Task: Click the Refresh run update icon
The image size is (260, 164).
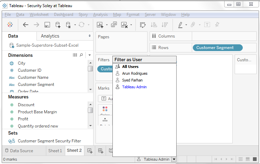Action: coord(81,25)
